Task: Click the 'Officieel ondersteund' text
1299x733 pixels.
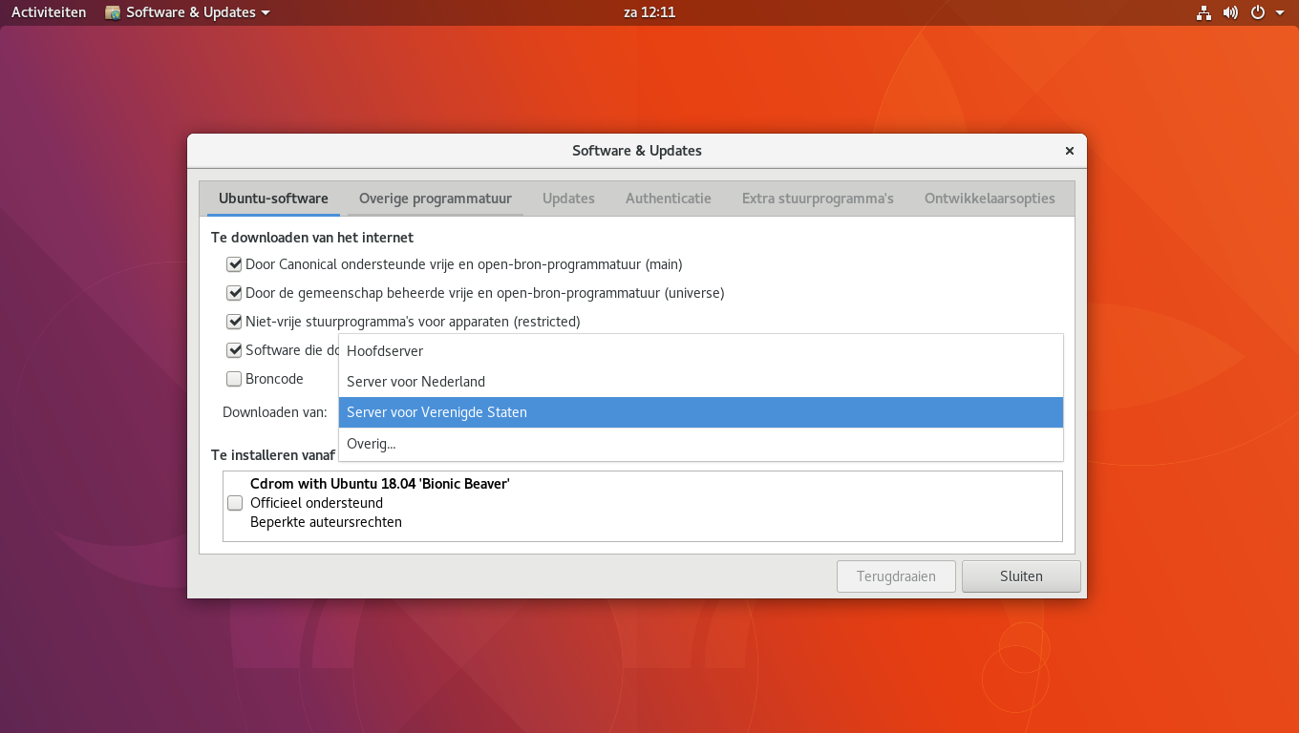Action: (x=316, y=503)
